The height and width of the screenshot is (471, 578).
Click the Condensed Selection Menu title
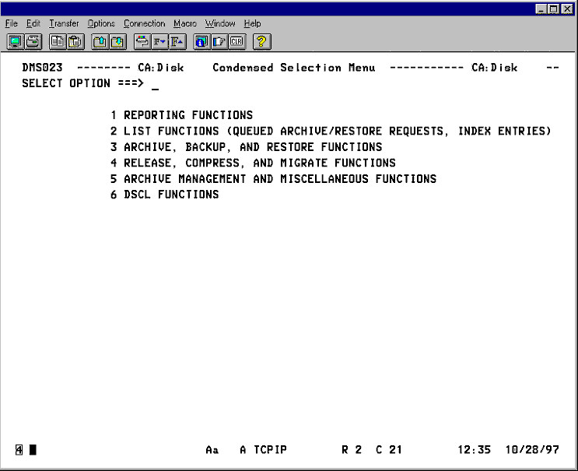click(x=294, y=68)
